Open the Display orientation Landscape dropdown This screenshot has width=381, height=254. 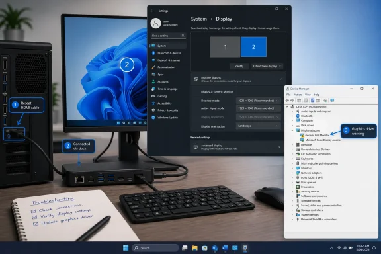point(258,126)
